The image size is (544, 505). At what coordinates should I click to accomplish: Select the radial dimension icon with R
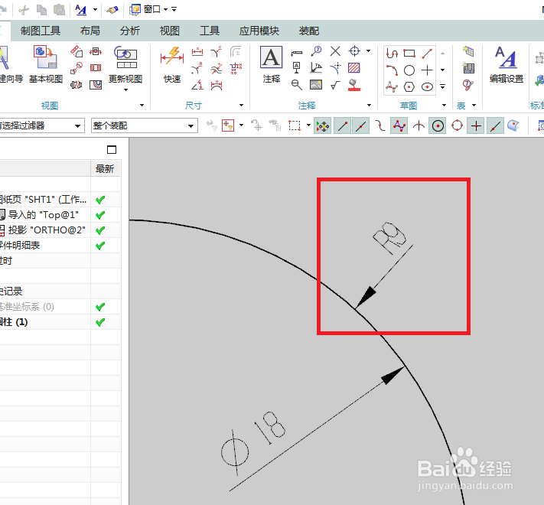197,68
